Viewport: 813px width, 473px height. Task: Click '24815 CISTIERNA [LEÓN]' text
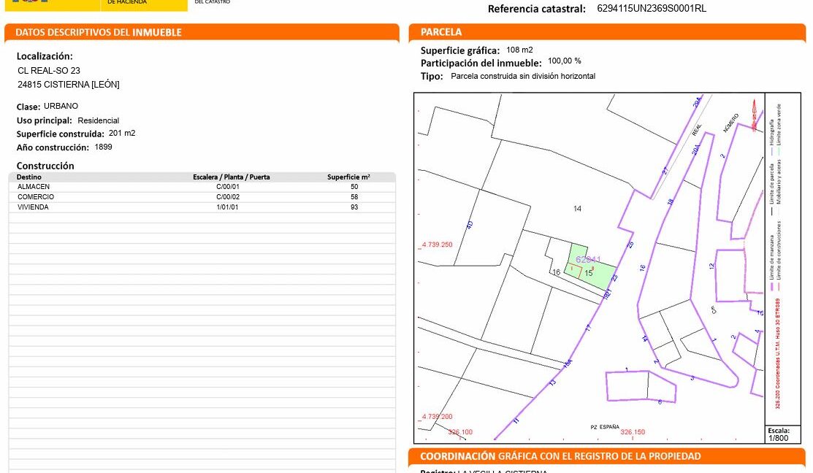click(x=69, y=85)
